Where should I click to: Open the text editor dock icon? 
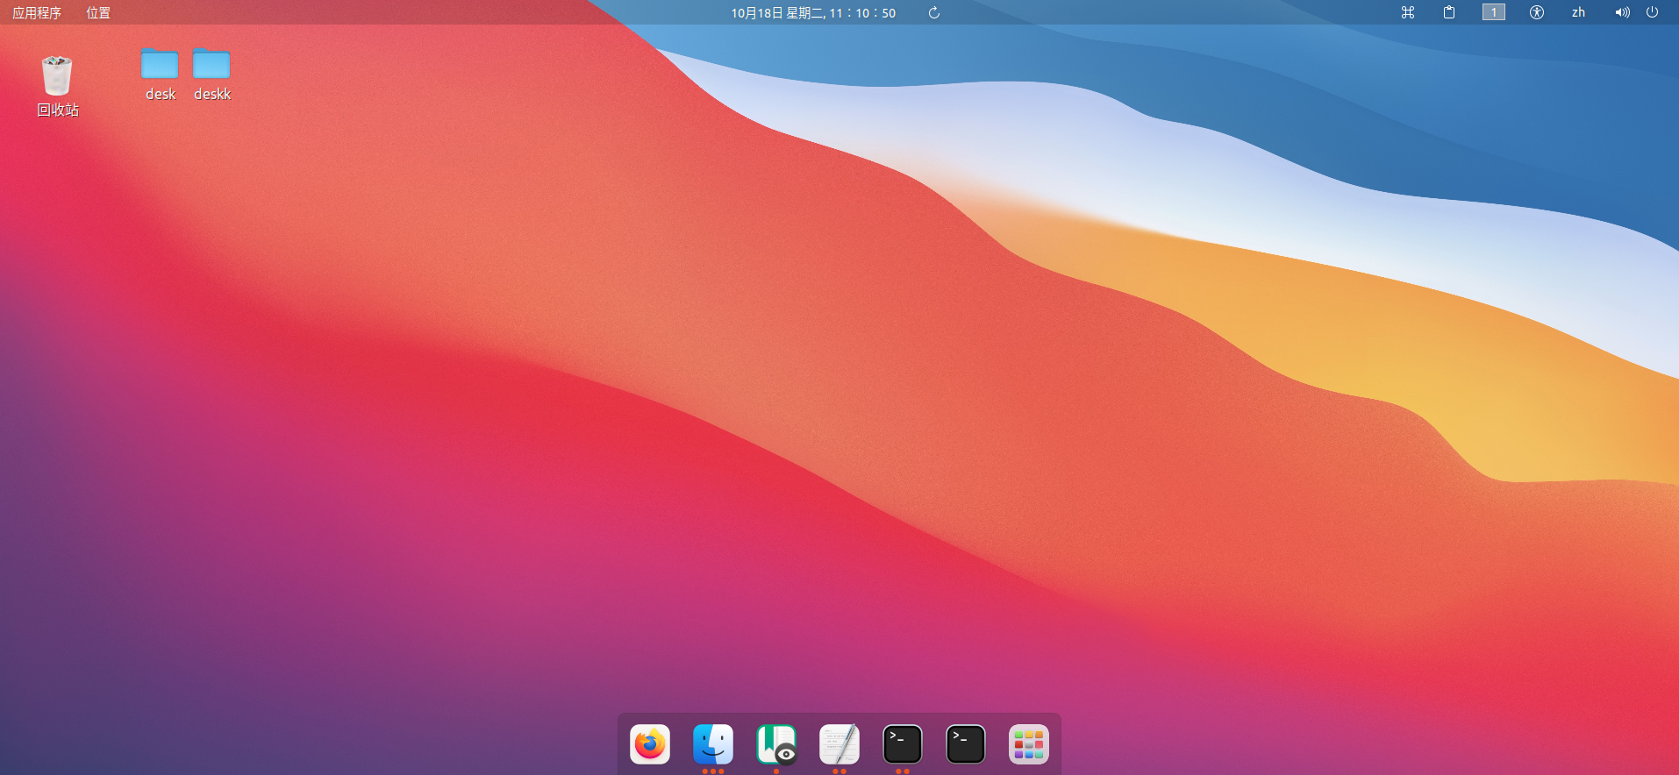(x=839, y=744)
